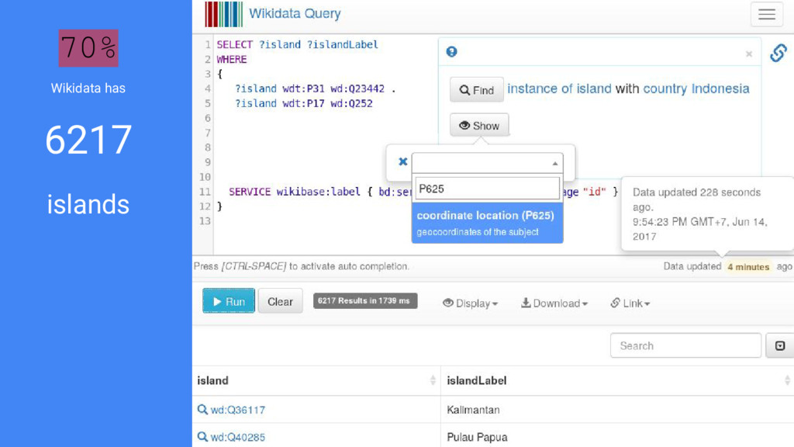The height and width of the screenshot is (447, 794).
Task: Open the property select dropdown arrow
Action: 555,163
